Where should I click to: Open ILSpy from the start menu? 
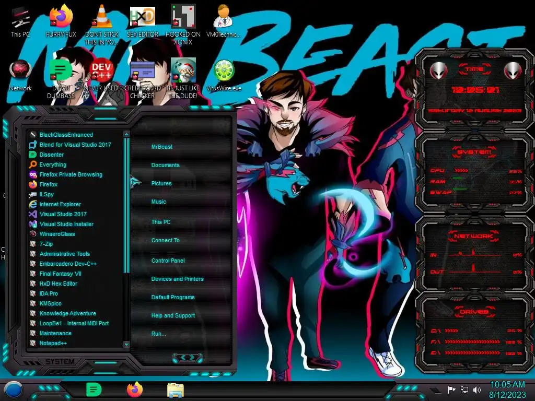coord(46,194)
